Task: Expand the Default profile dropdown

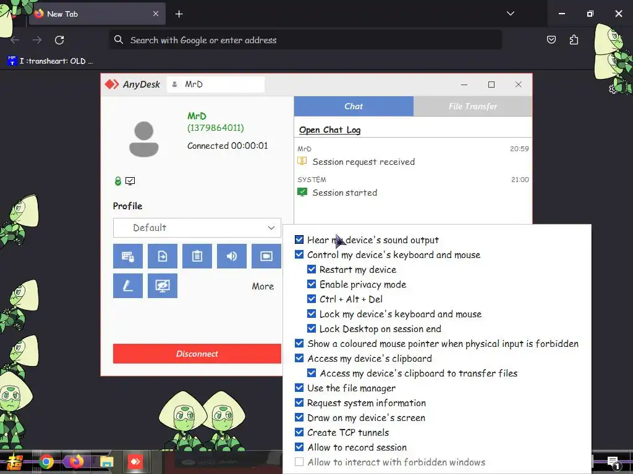Action: coord(197,228)
